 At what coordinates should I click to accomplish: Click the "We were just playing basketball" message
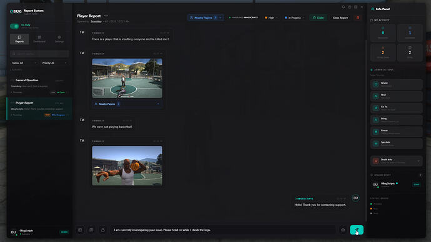click(112, 127)
